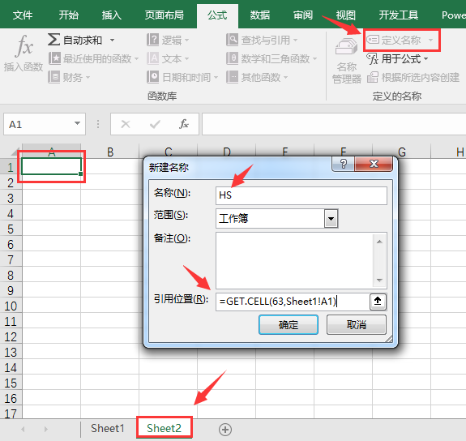Expand the Use in Formula (用于公式) dropdown arrow

(x=425, y=59)
